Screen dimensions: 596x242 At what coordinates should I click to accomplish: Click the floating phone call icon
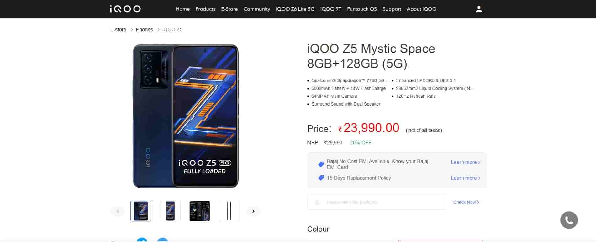569,220
